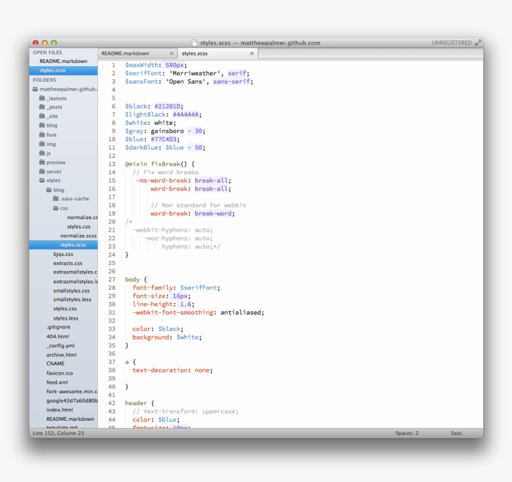Open the Spaces: 2 indentation menu
This screenshot has width=512, height=482.
pos(406,433)
